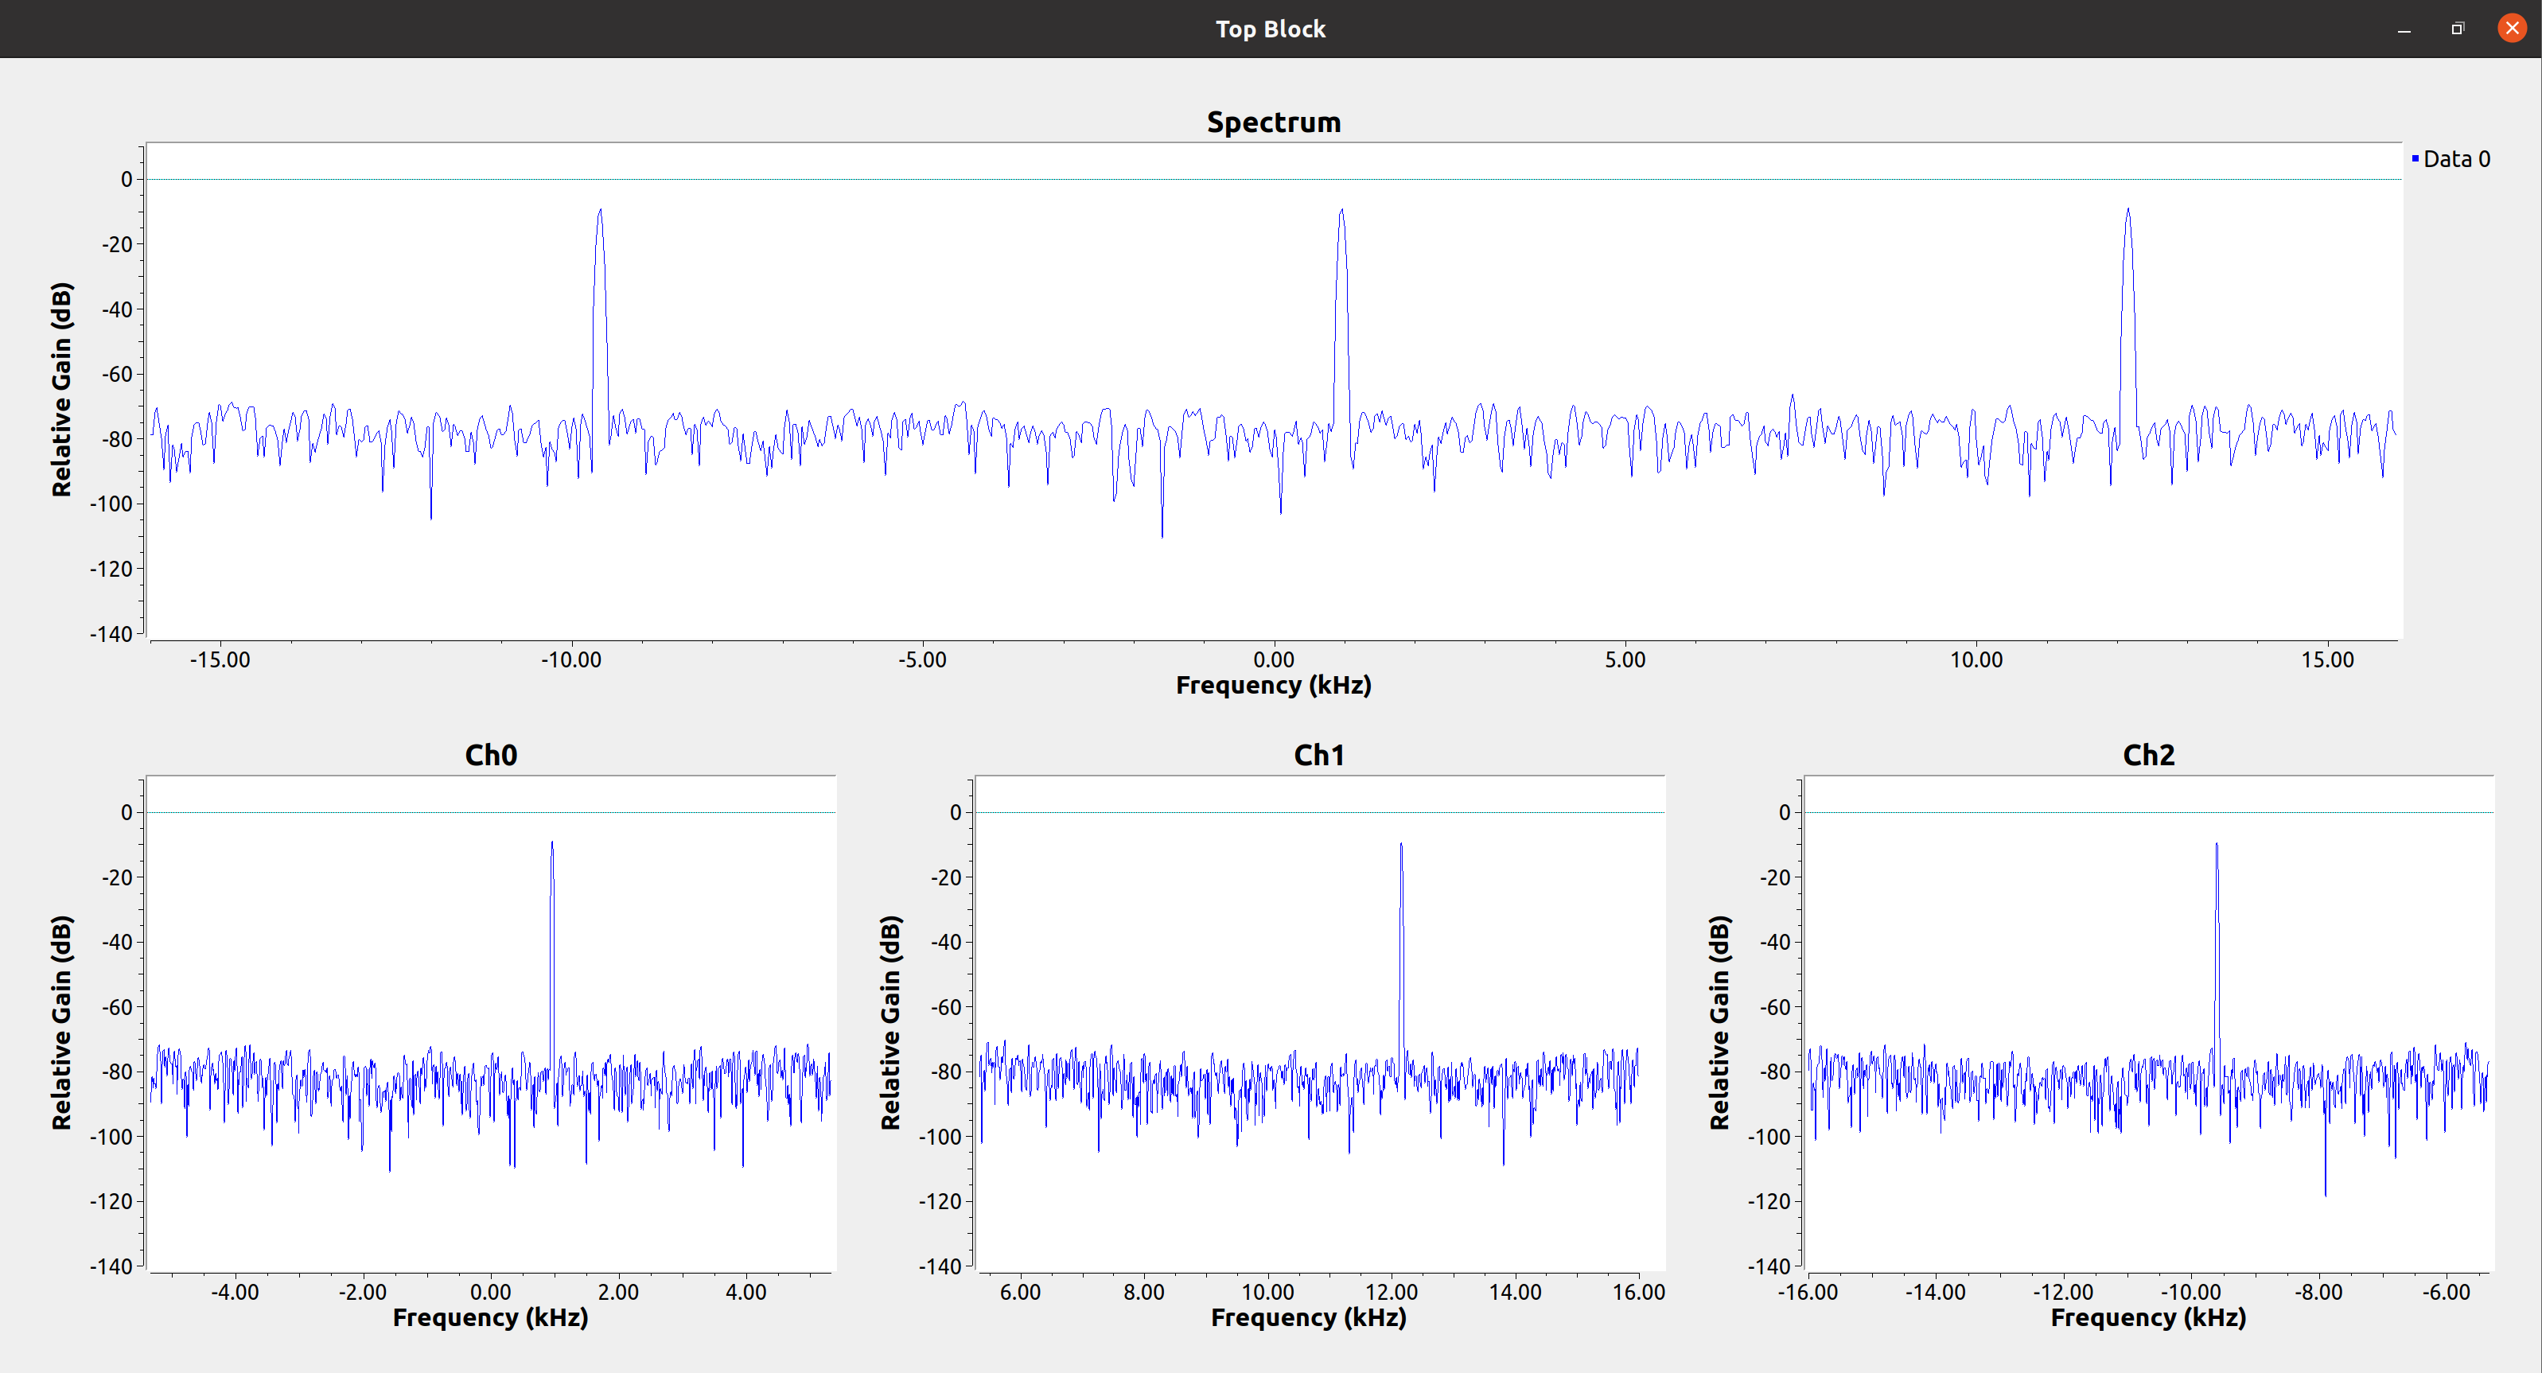
Task: Close the Top Block window
Action: [x=2512, y=29]
